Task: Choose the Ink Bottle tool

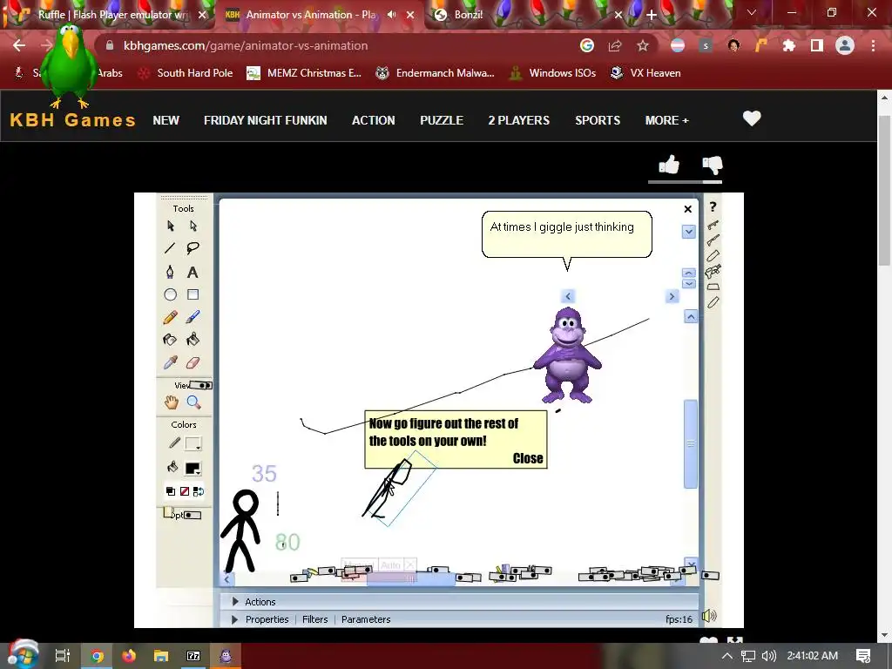Action: click(x=170, y=340)
